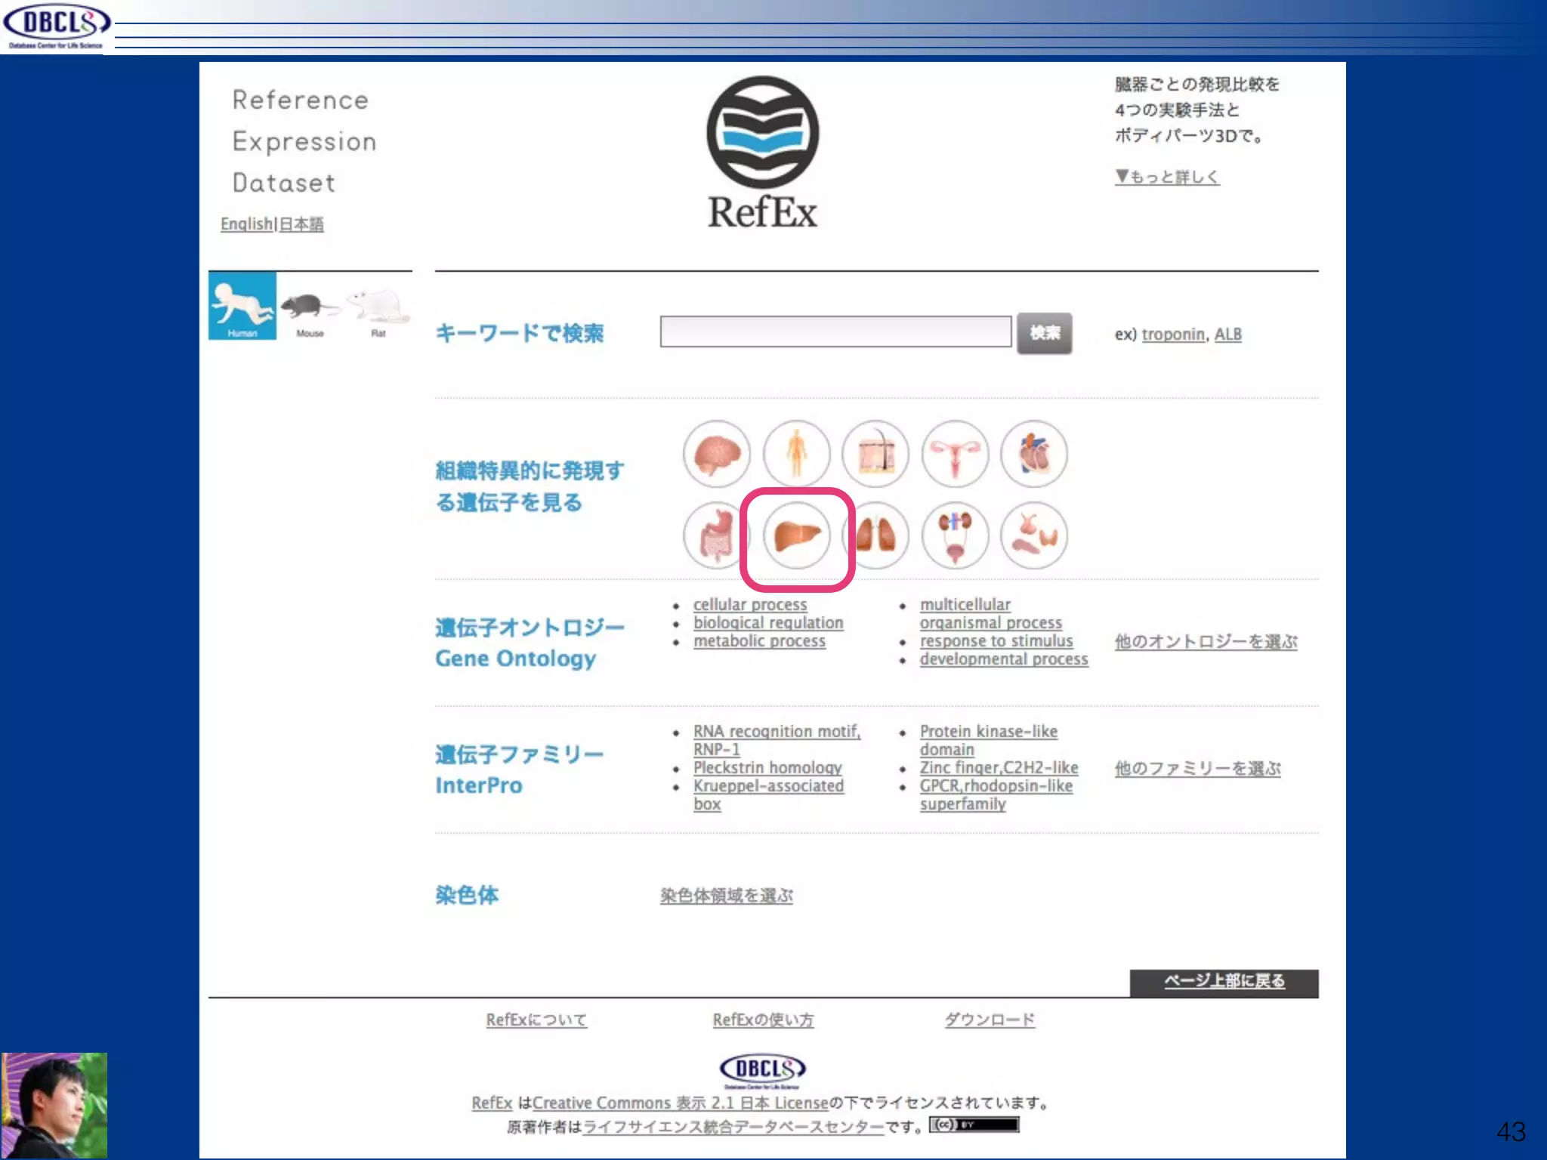Choose another family via 他のファミリーを選ぶ
This screenshot has width=1547, height=1160.
click(x=1197, y=768)
